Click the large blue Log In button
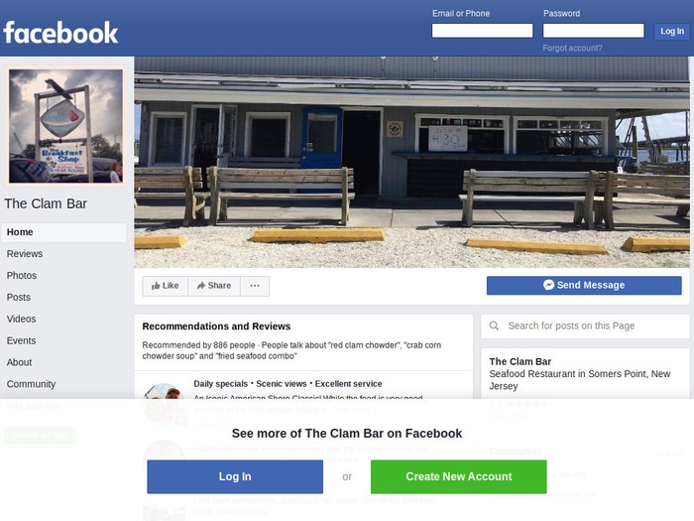Screen dimensions: 694x521 [x=235, y=476]
